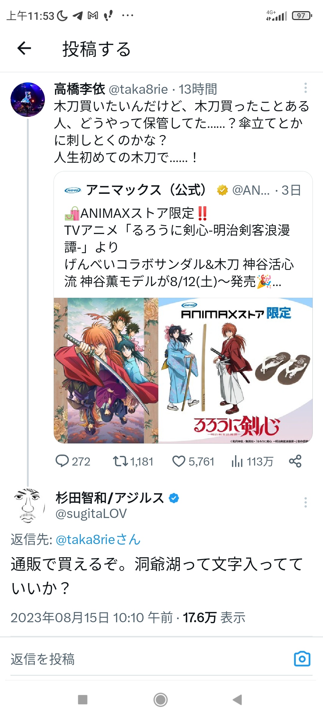
Task: Open the three-dot menu on 杉田智和's reply
Action: pos(305,502)
